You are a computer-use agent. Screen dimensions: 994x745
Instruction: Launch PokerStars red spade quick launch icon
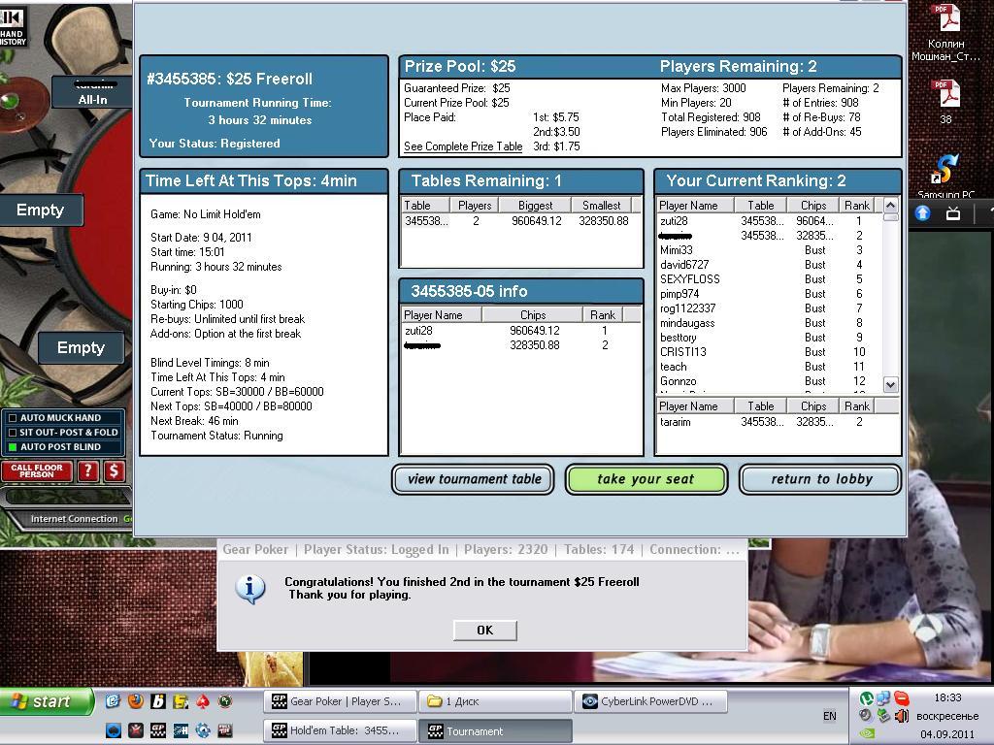tap(203, 701)
